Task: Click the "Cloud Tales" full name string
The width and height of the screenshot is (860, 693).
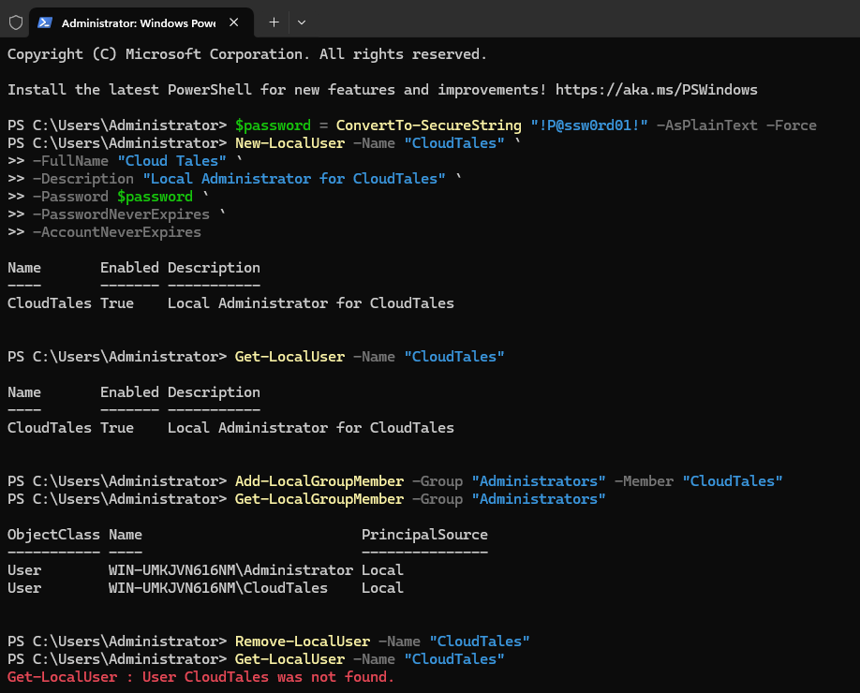Action: click(x=171, y=161)
